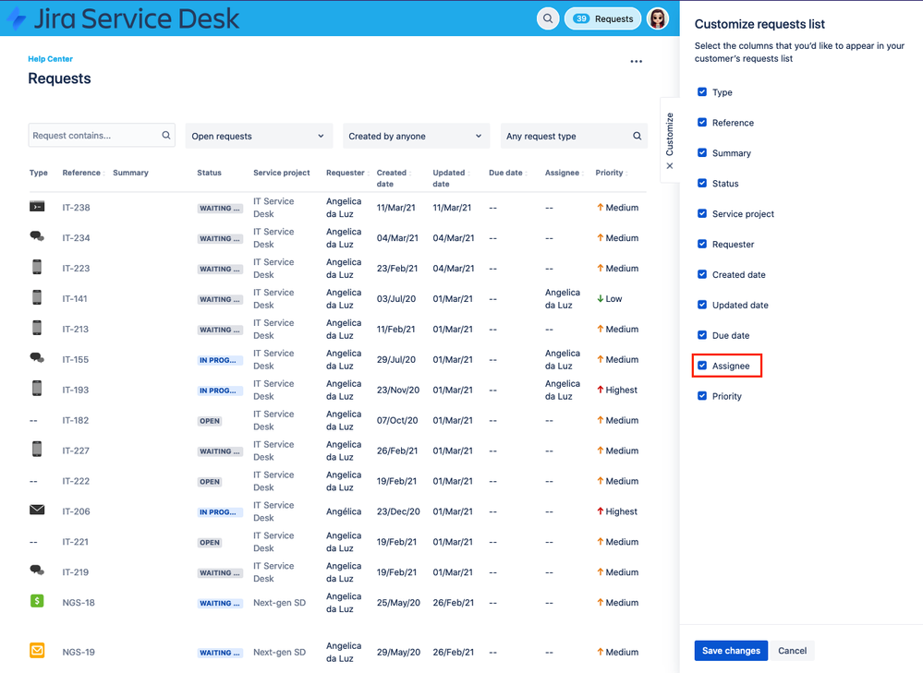The height and width of the screenshot is (673, 923).
Task: Uncheck the Assignee column checkbox
Action: tap(702, 366)
